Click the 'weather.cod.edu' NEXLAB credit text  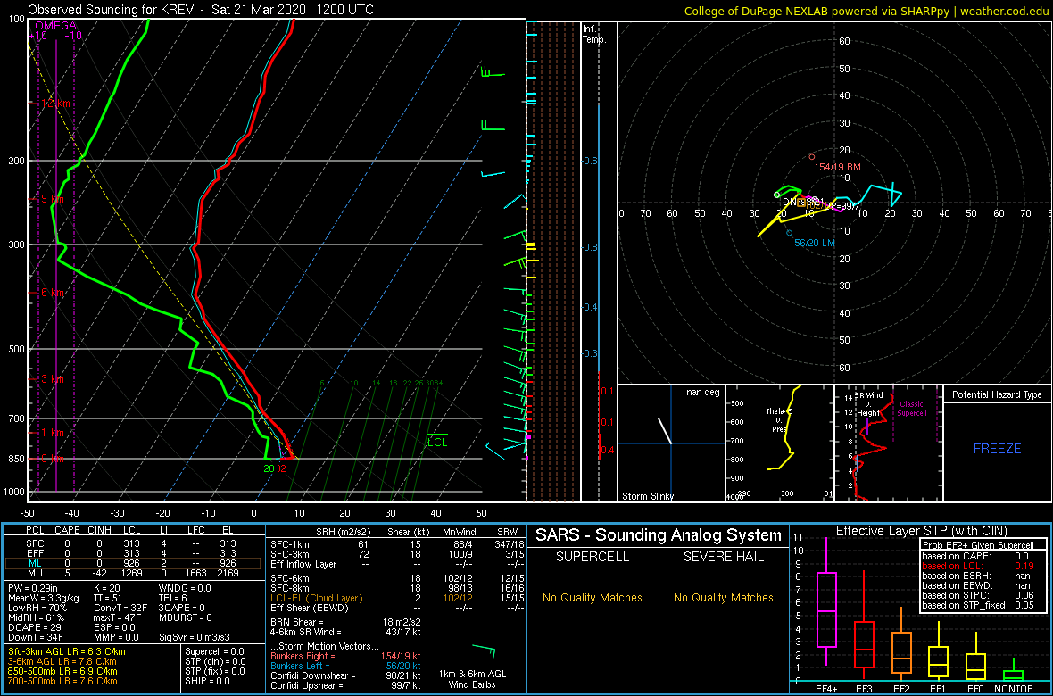[1006, 12]
